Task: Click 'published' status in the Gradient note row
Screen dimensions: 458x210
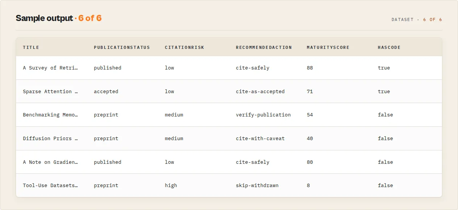Action: pos(108,162)
